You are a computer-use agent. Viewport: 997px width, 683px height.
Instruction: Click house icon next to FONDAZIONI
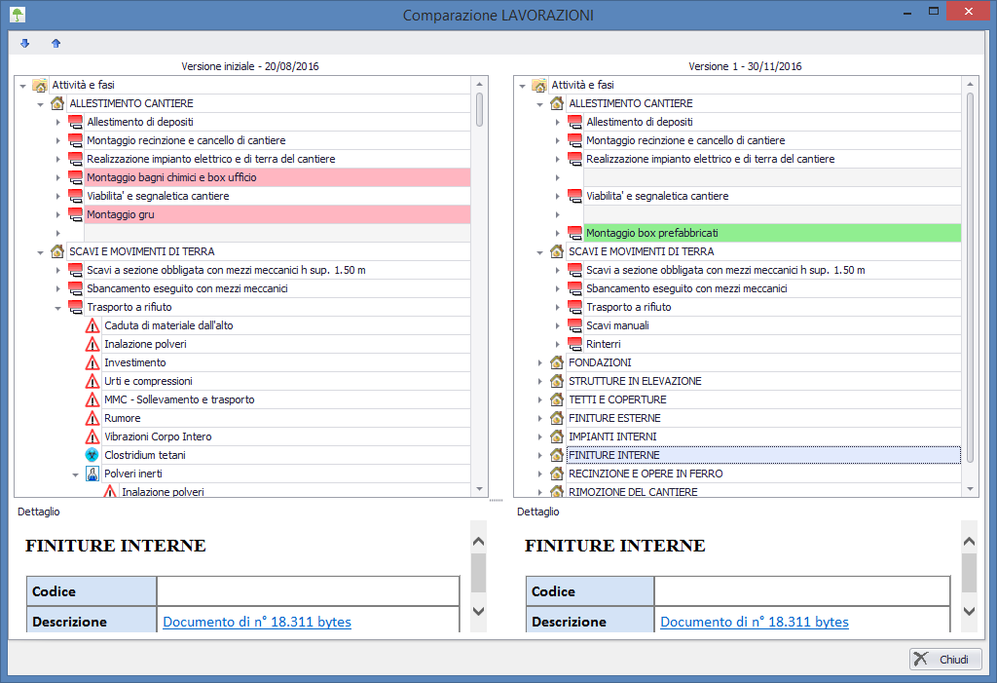tap(557, 362)
